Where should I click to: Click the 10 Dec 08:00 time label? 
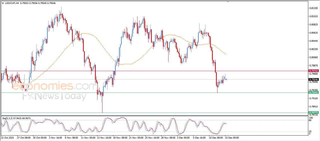[x=216, y=137]
